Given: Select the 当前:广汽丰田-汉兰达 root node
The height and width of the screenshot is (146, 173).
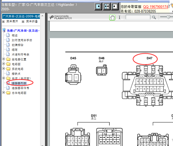Looking at the screenshot, I should 23,31.
